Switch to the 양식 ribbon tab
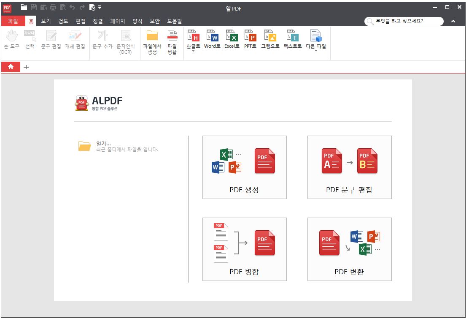The height and width of the screenshot is (319, 469). click(x=137, y=21)
